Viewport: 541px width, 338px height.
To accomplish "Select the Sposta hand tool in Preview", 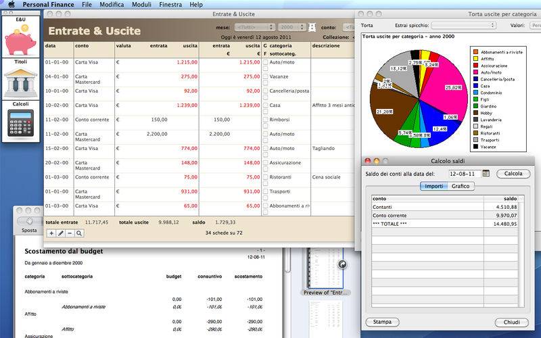I will click(29, 221).
